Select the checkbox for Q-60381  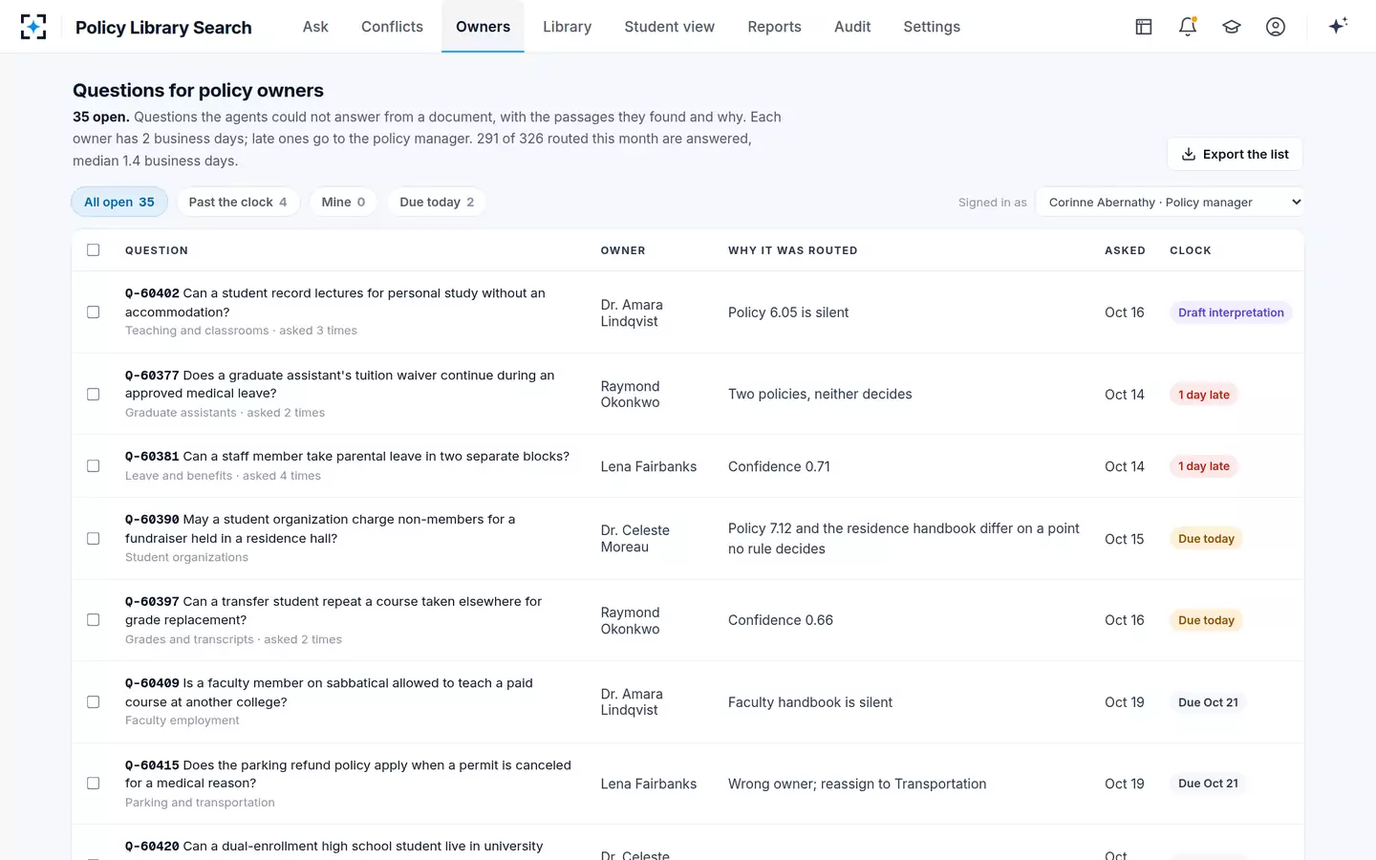pos(94,466)
